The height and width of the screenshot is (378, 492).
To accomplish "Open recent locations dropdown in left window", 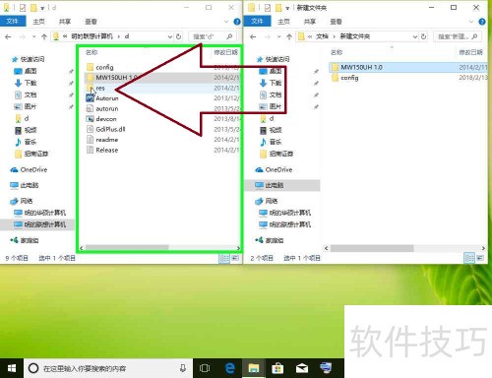I will [x=33, y=36].
